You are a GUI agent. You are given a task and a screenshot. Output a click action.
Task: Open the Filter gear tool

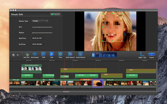pos(60,54)
